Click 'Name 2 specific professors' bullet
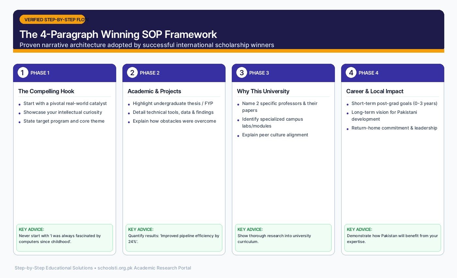This screenshot has width=457, height=278. pyautogui.click(x=280, y=107)
